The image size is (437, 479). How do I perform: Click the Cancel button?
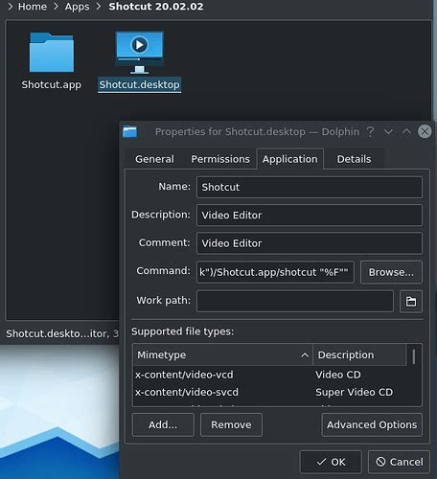[399, 462]
